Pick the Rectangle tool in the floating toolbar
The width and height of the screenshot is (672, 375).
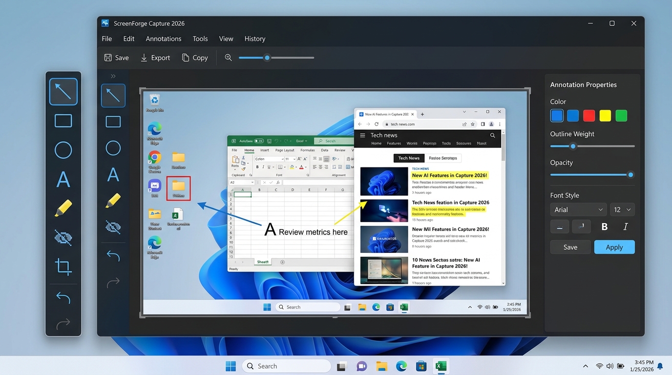point(63,121)
